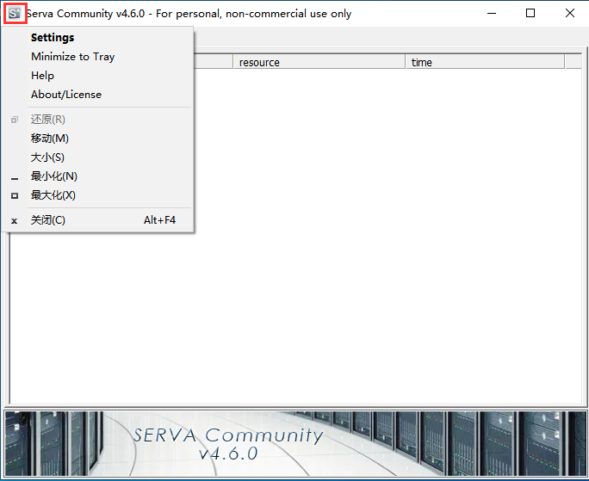Click the disabled 还原(R) restore entry
The height and width of the screenshot is (481, 589).
pos(97,120)
